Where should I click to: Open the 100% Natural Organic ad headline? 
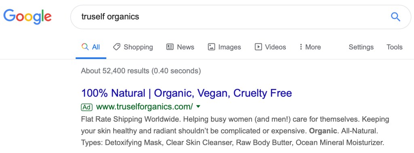click(x=186, y=93)
